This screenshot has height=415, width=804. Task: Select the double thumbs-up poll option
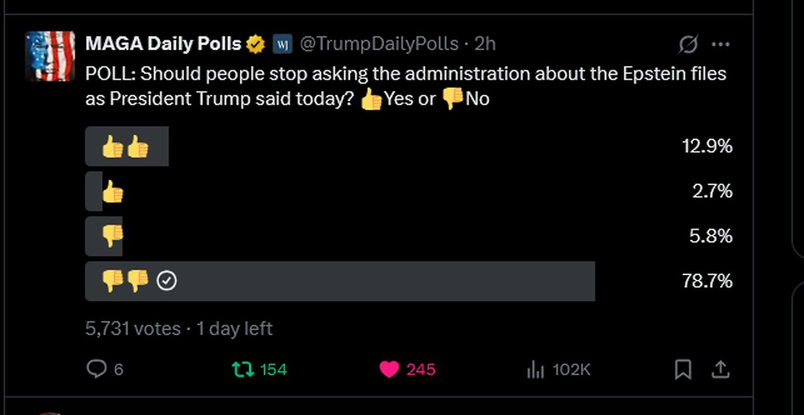coord(409,146)
